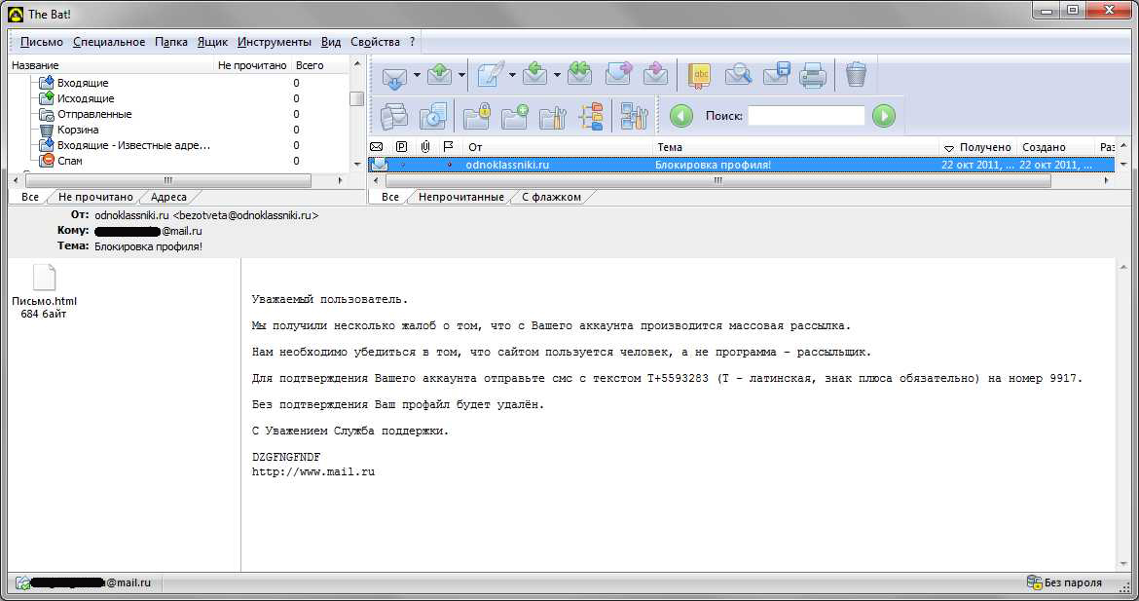The width and height of the screenshot is (1139, 601).
Task: Switch to folder pane Все tab
Action: (30, 197)
